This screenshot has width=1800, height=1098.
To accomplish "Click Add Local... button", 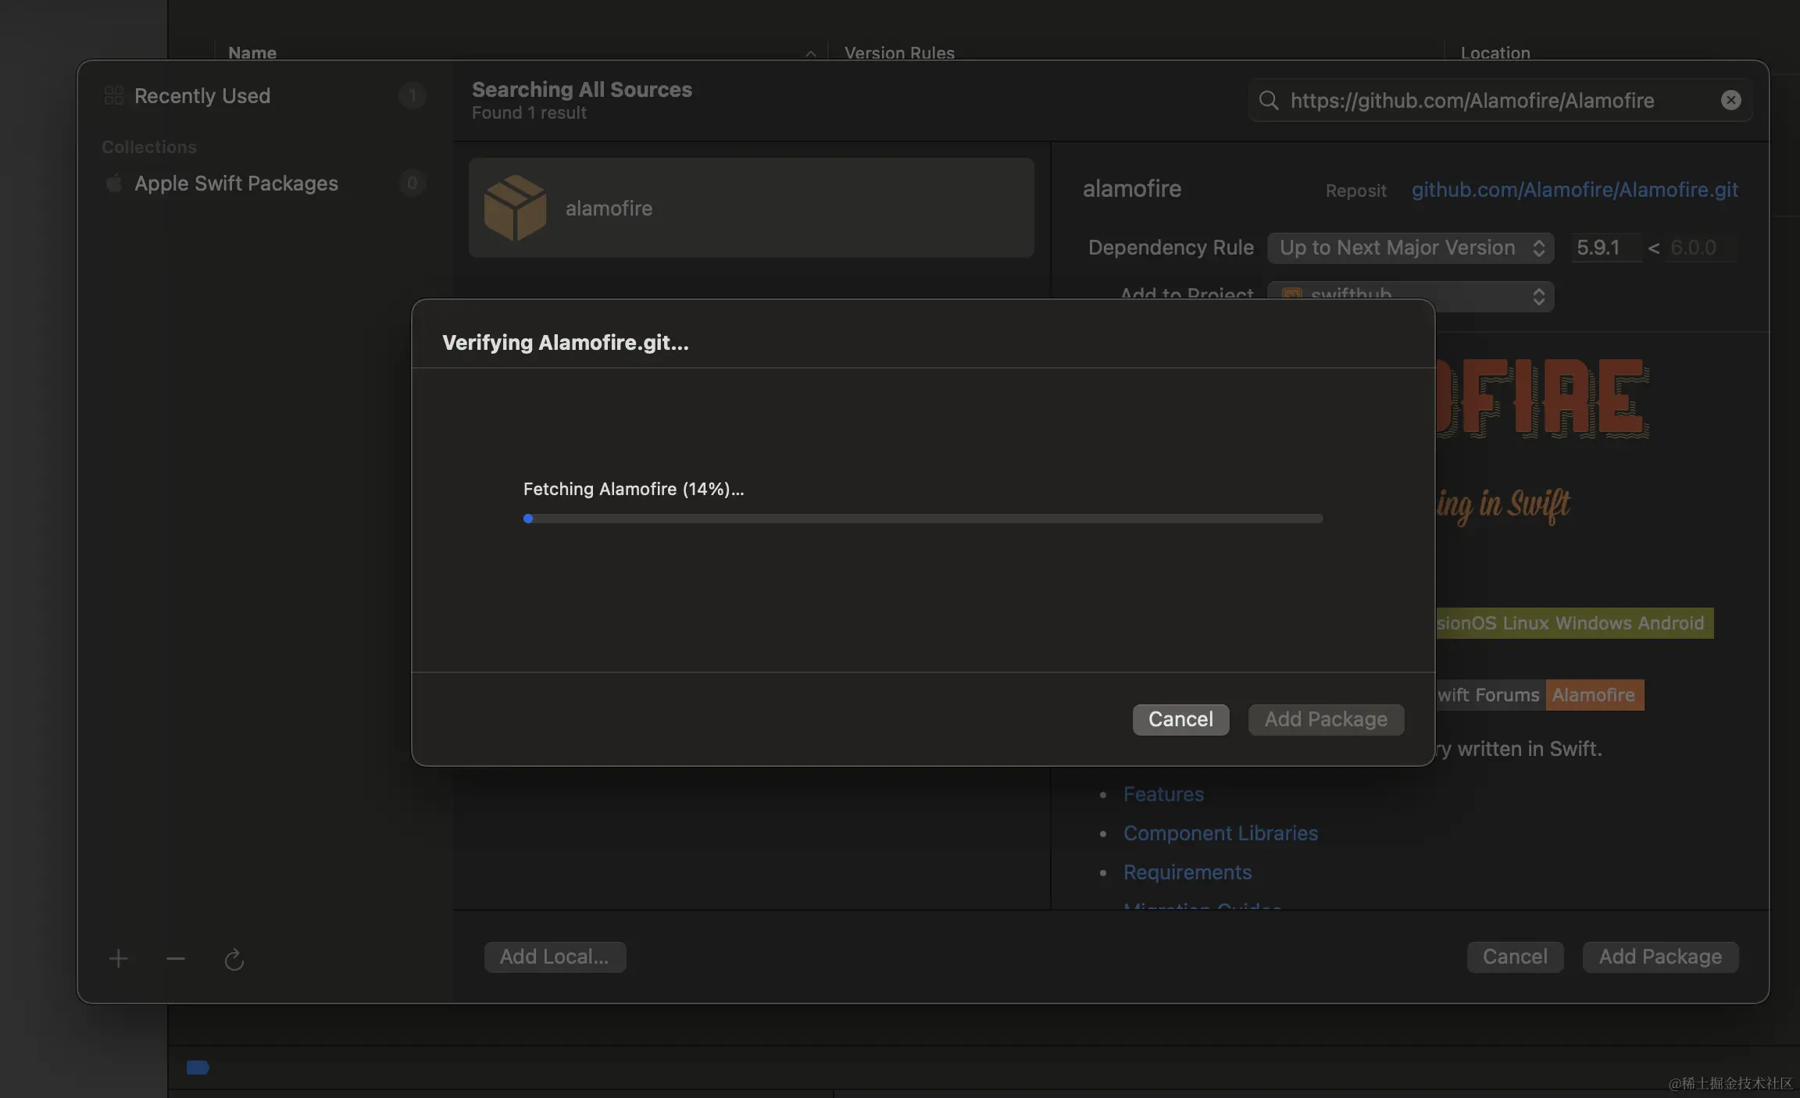I will (555, 957).
